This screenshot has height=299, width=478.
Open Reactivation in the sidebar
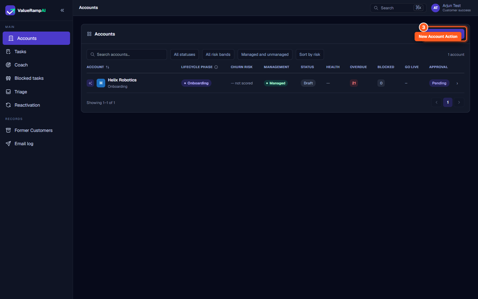click(36, 105)
